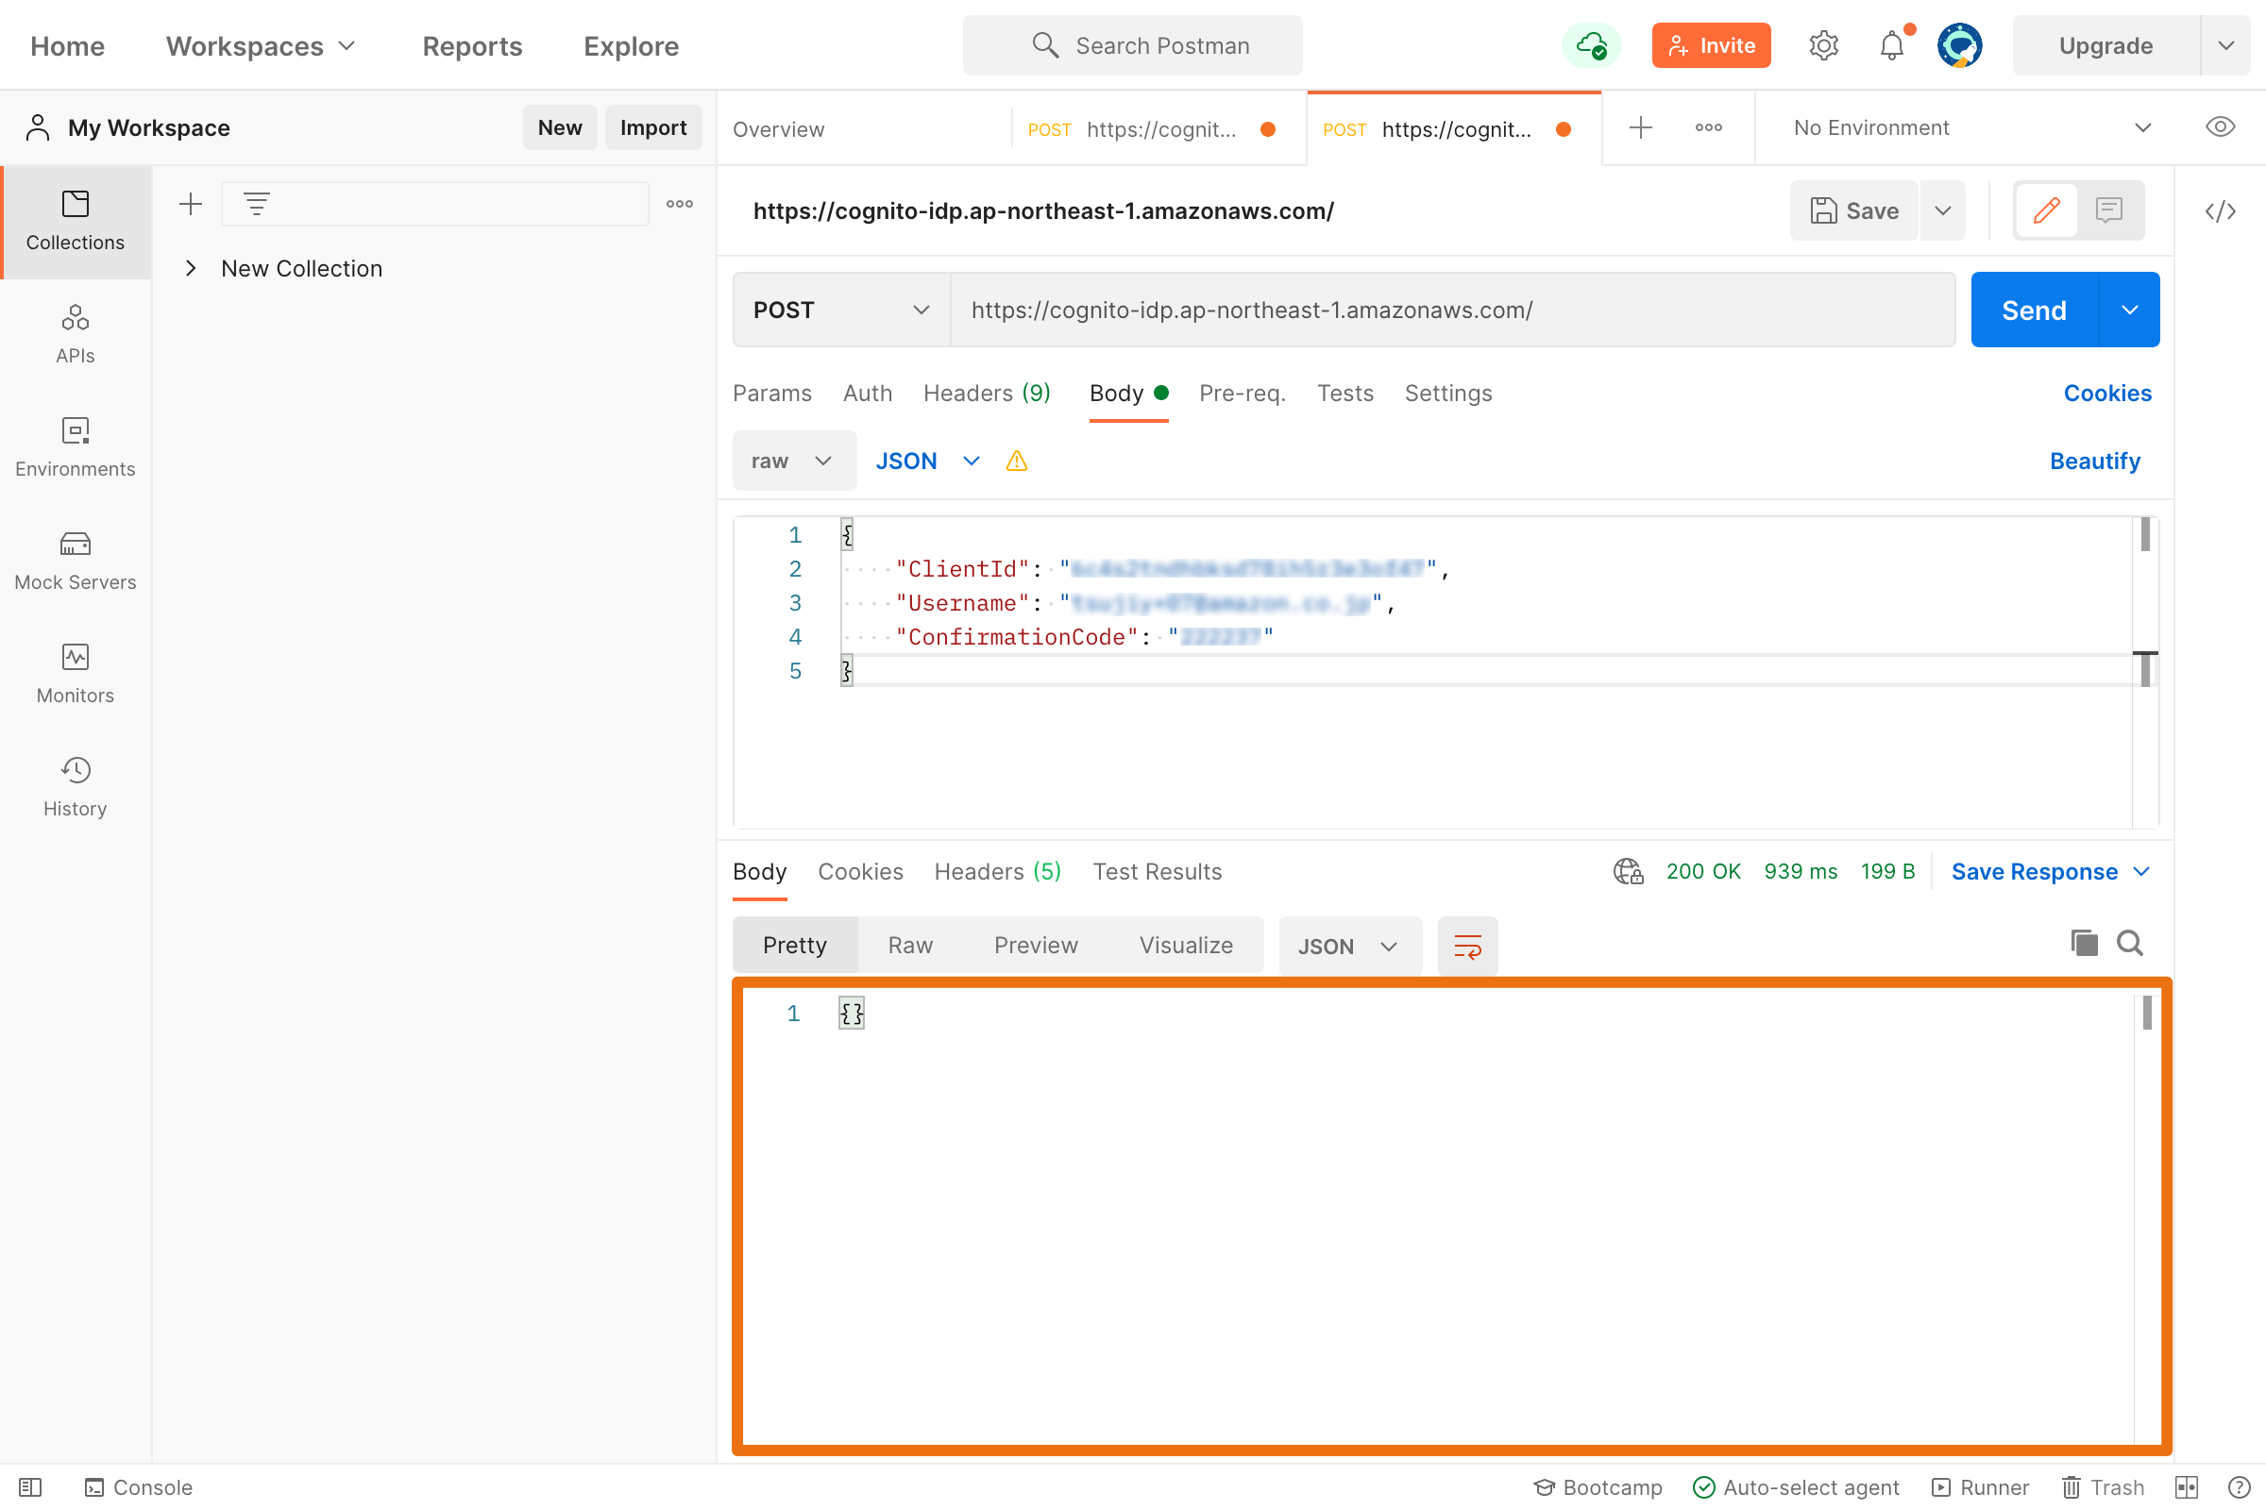Open the Send options dropdown arrow
Screen dimensions: 2266x1510
2129,310
